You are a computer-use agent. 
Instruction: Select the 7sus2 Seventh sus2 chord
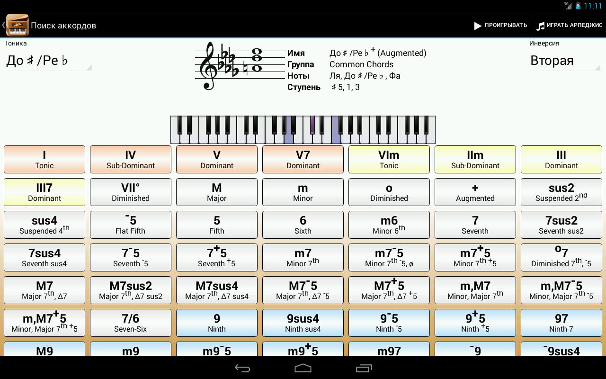coord(561,225)
